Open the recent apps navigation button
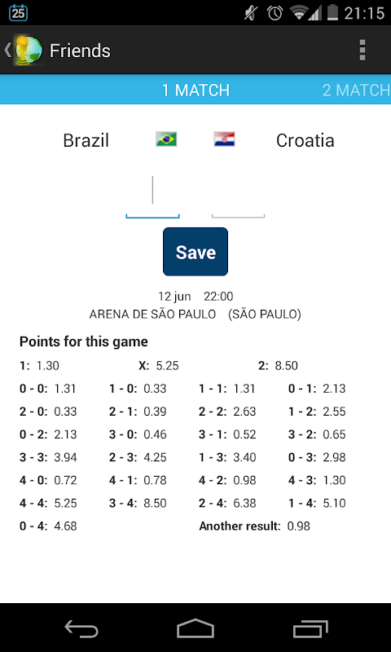The width and height of the screenshot is (391, 652). pos(310,628)
